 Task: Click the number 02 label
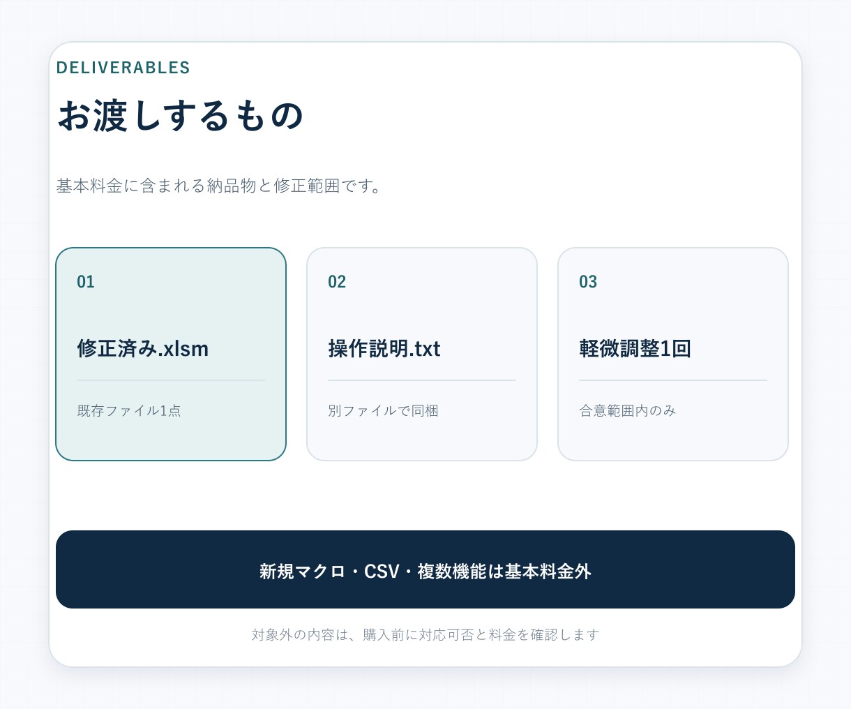337,282
